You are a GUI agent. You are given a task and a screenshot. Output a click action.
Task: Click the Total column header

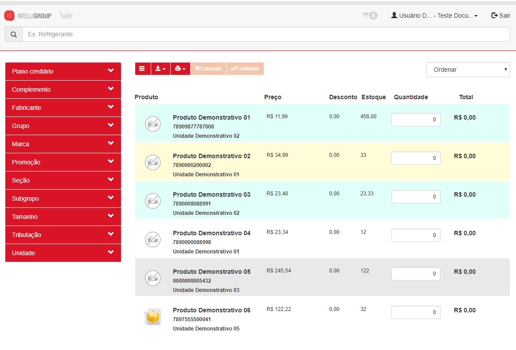pos(466,97)
